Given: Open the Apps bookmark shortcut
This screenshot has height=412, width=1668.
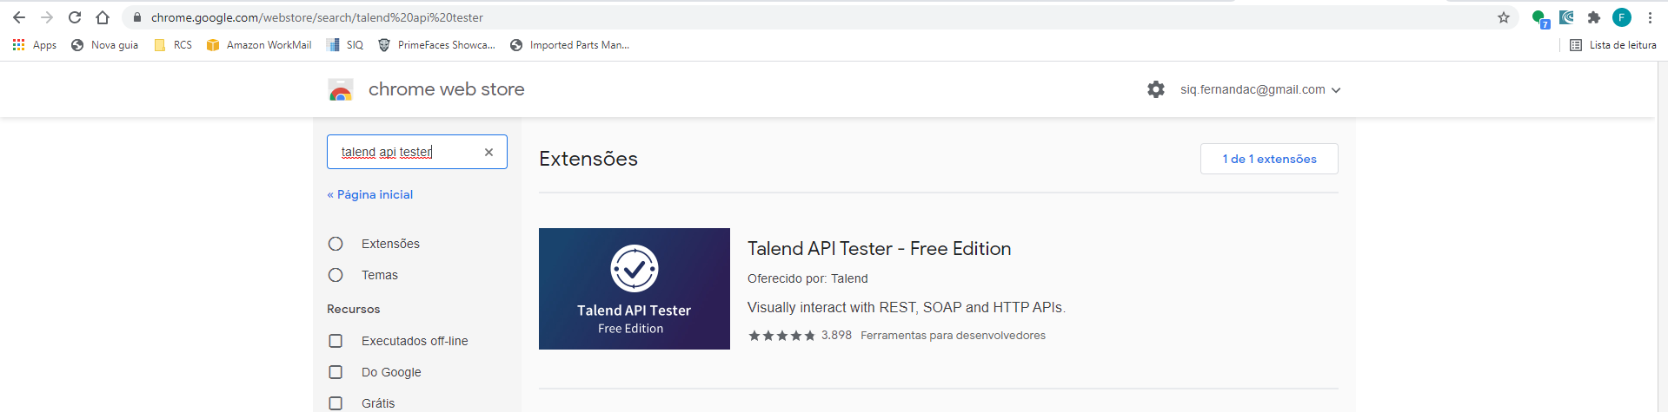Looking at the screenshot, I should click(35, 45).
